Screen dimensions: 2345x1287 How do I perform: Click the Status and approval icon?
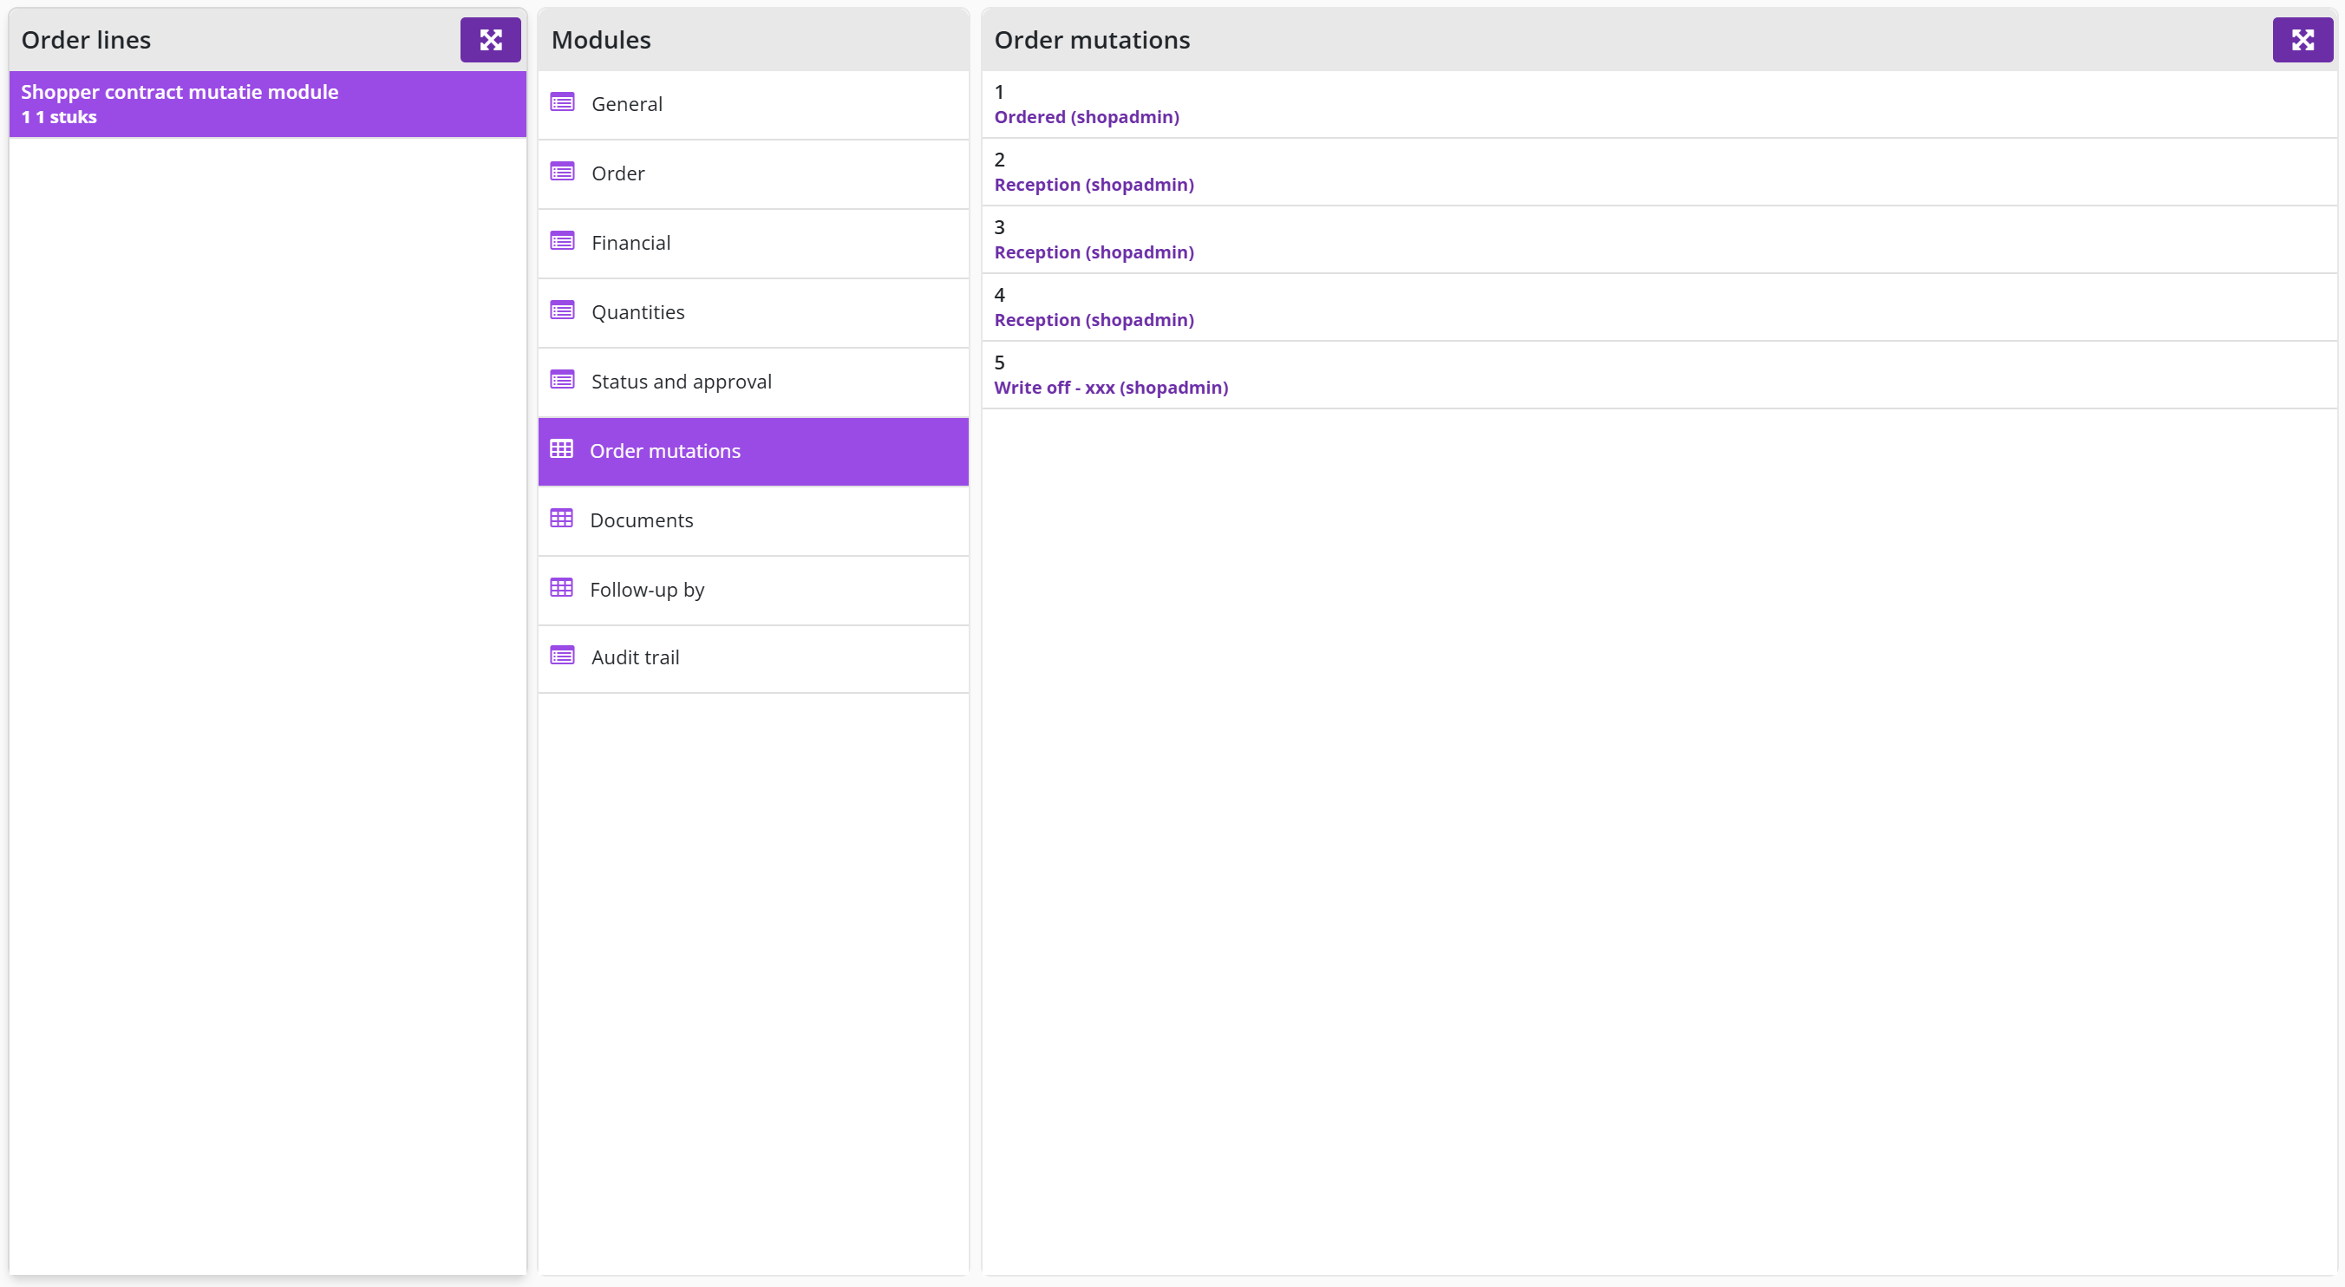point(563,381)
